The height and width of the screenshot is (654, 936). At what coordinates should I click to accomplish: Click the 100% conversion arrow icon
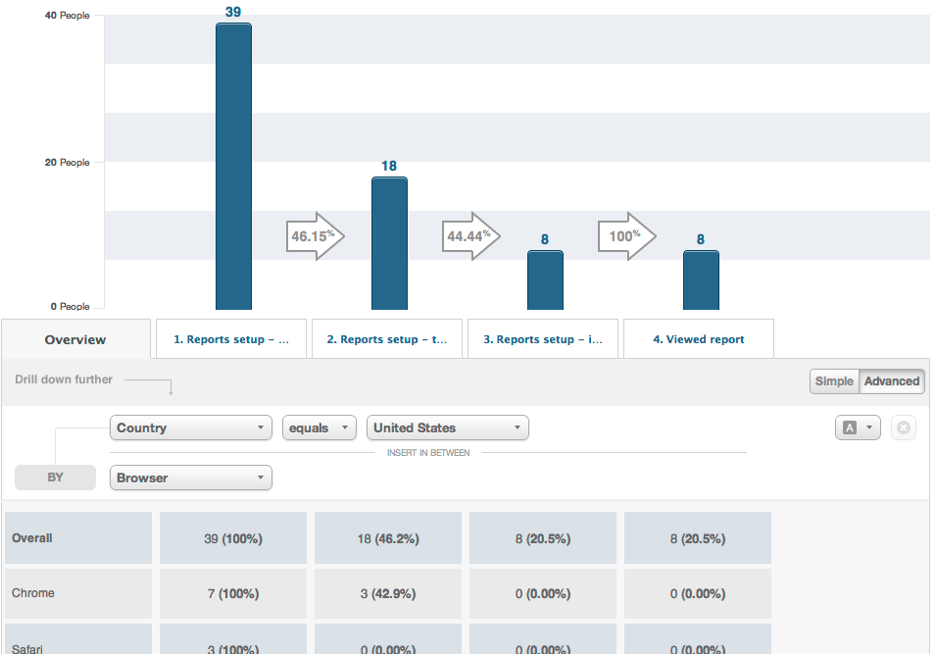626,235
